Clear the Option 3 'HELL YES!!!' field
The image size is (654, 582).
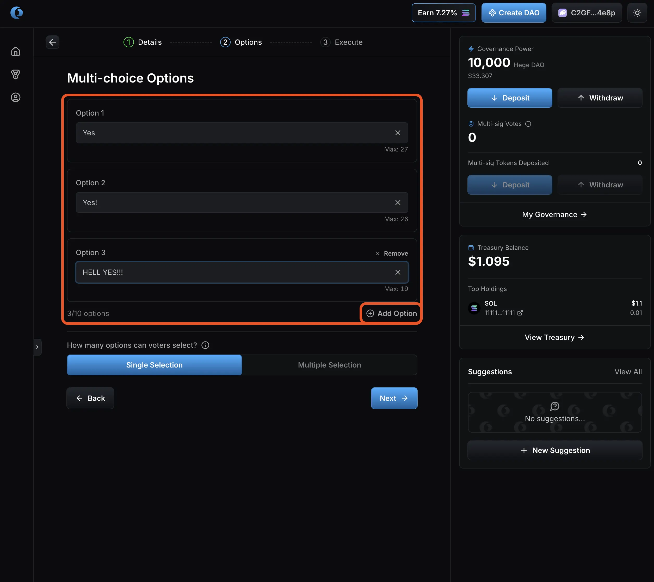click(x=398, y=272)
